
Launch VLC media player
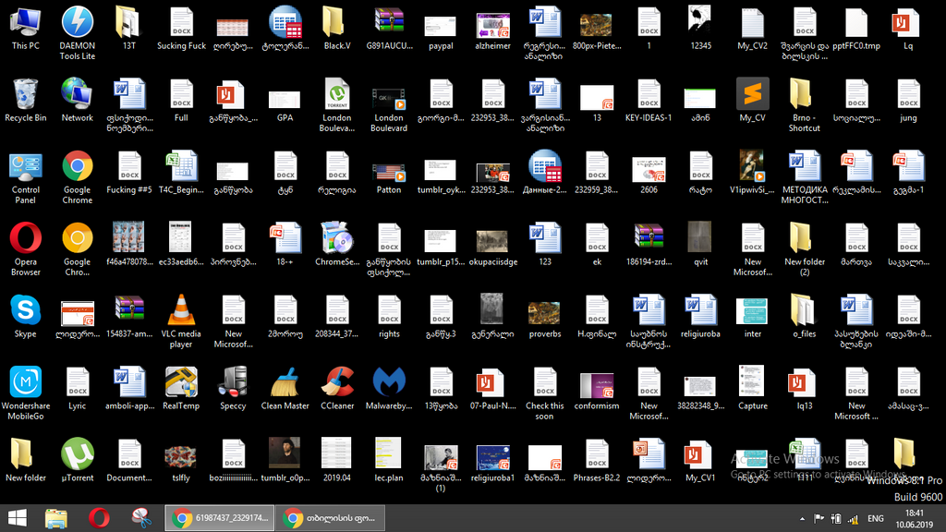pyautogui.click(x=181, y=321)
